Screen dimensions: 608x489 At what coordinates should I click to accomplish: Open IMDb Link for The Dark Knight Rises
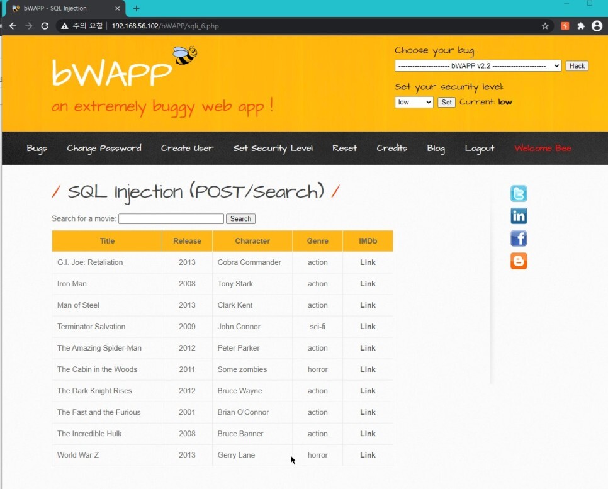coord(368,391)
